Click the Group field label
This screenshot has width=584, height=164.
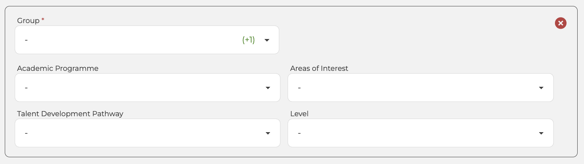[28, 21]
